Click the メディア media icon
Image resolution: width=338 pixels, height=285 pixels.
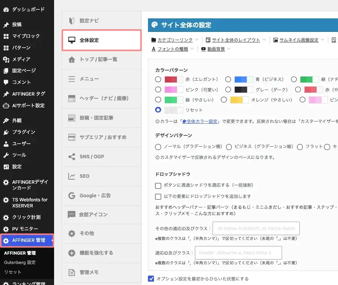(x=6, y=59)
